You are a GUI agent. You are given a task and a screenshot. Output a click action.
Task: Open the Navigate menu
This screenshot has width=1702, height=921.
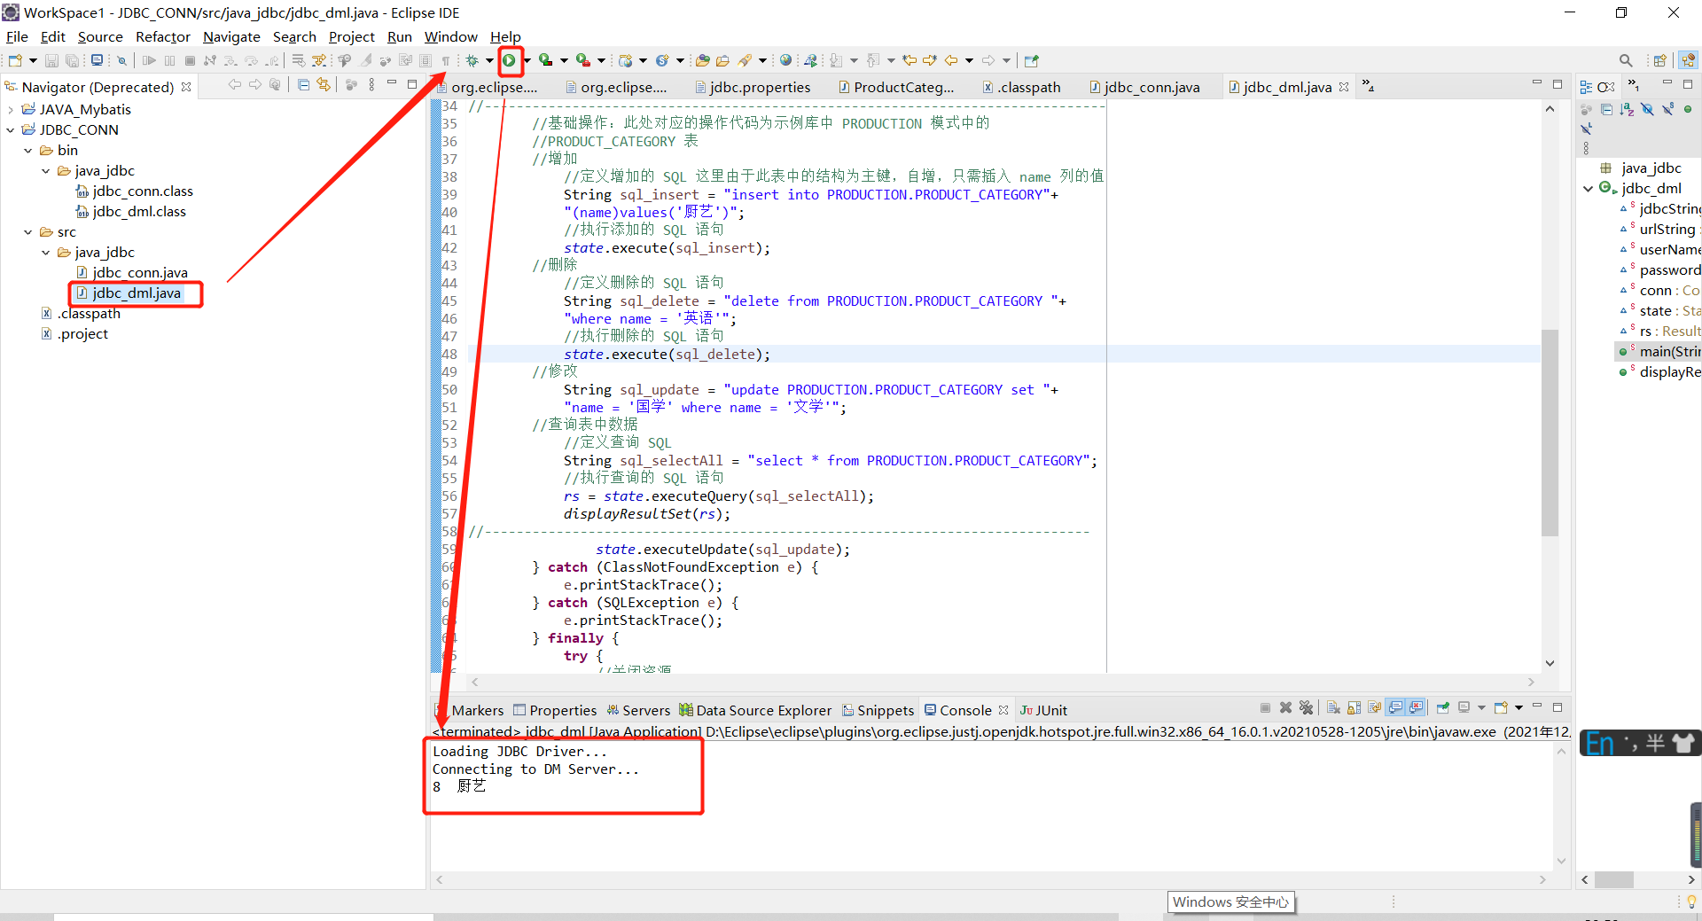click(231, 36)
